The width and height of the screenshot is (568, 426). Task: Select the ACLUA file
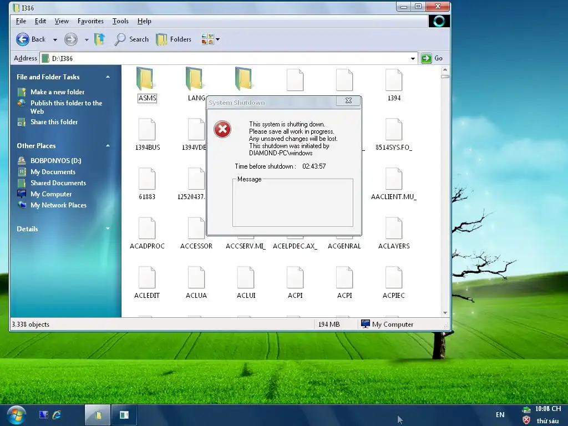tap(196, 282)
